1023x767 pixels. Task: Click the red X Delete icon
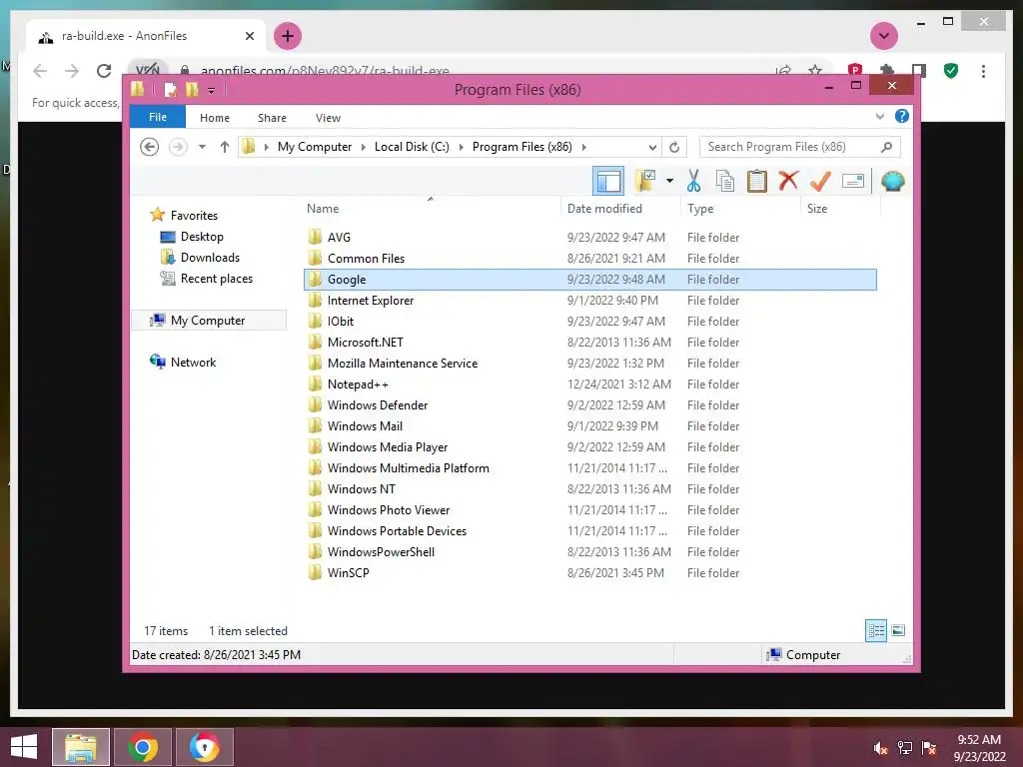(788, 180)
